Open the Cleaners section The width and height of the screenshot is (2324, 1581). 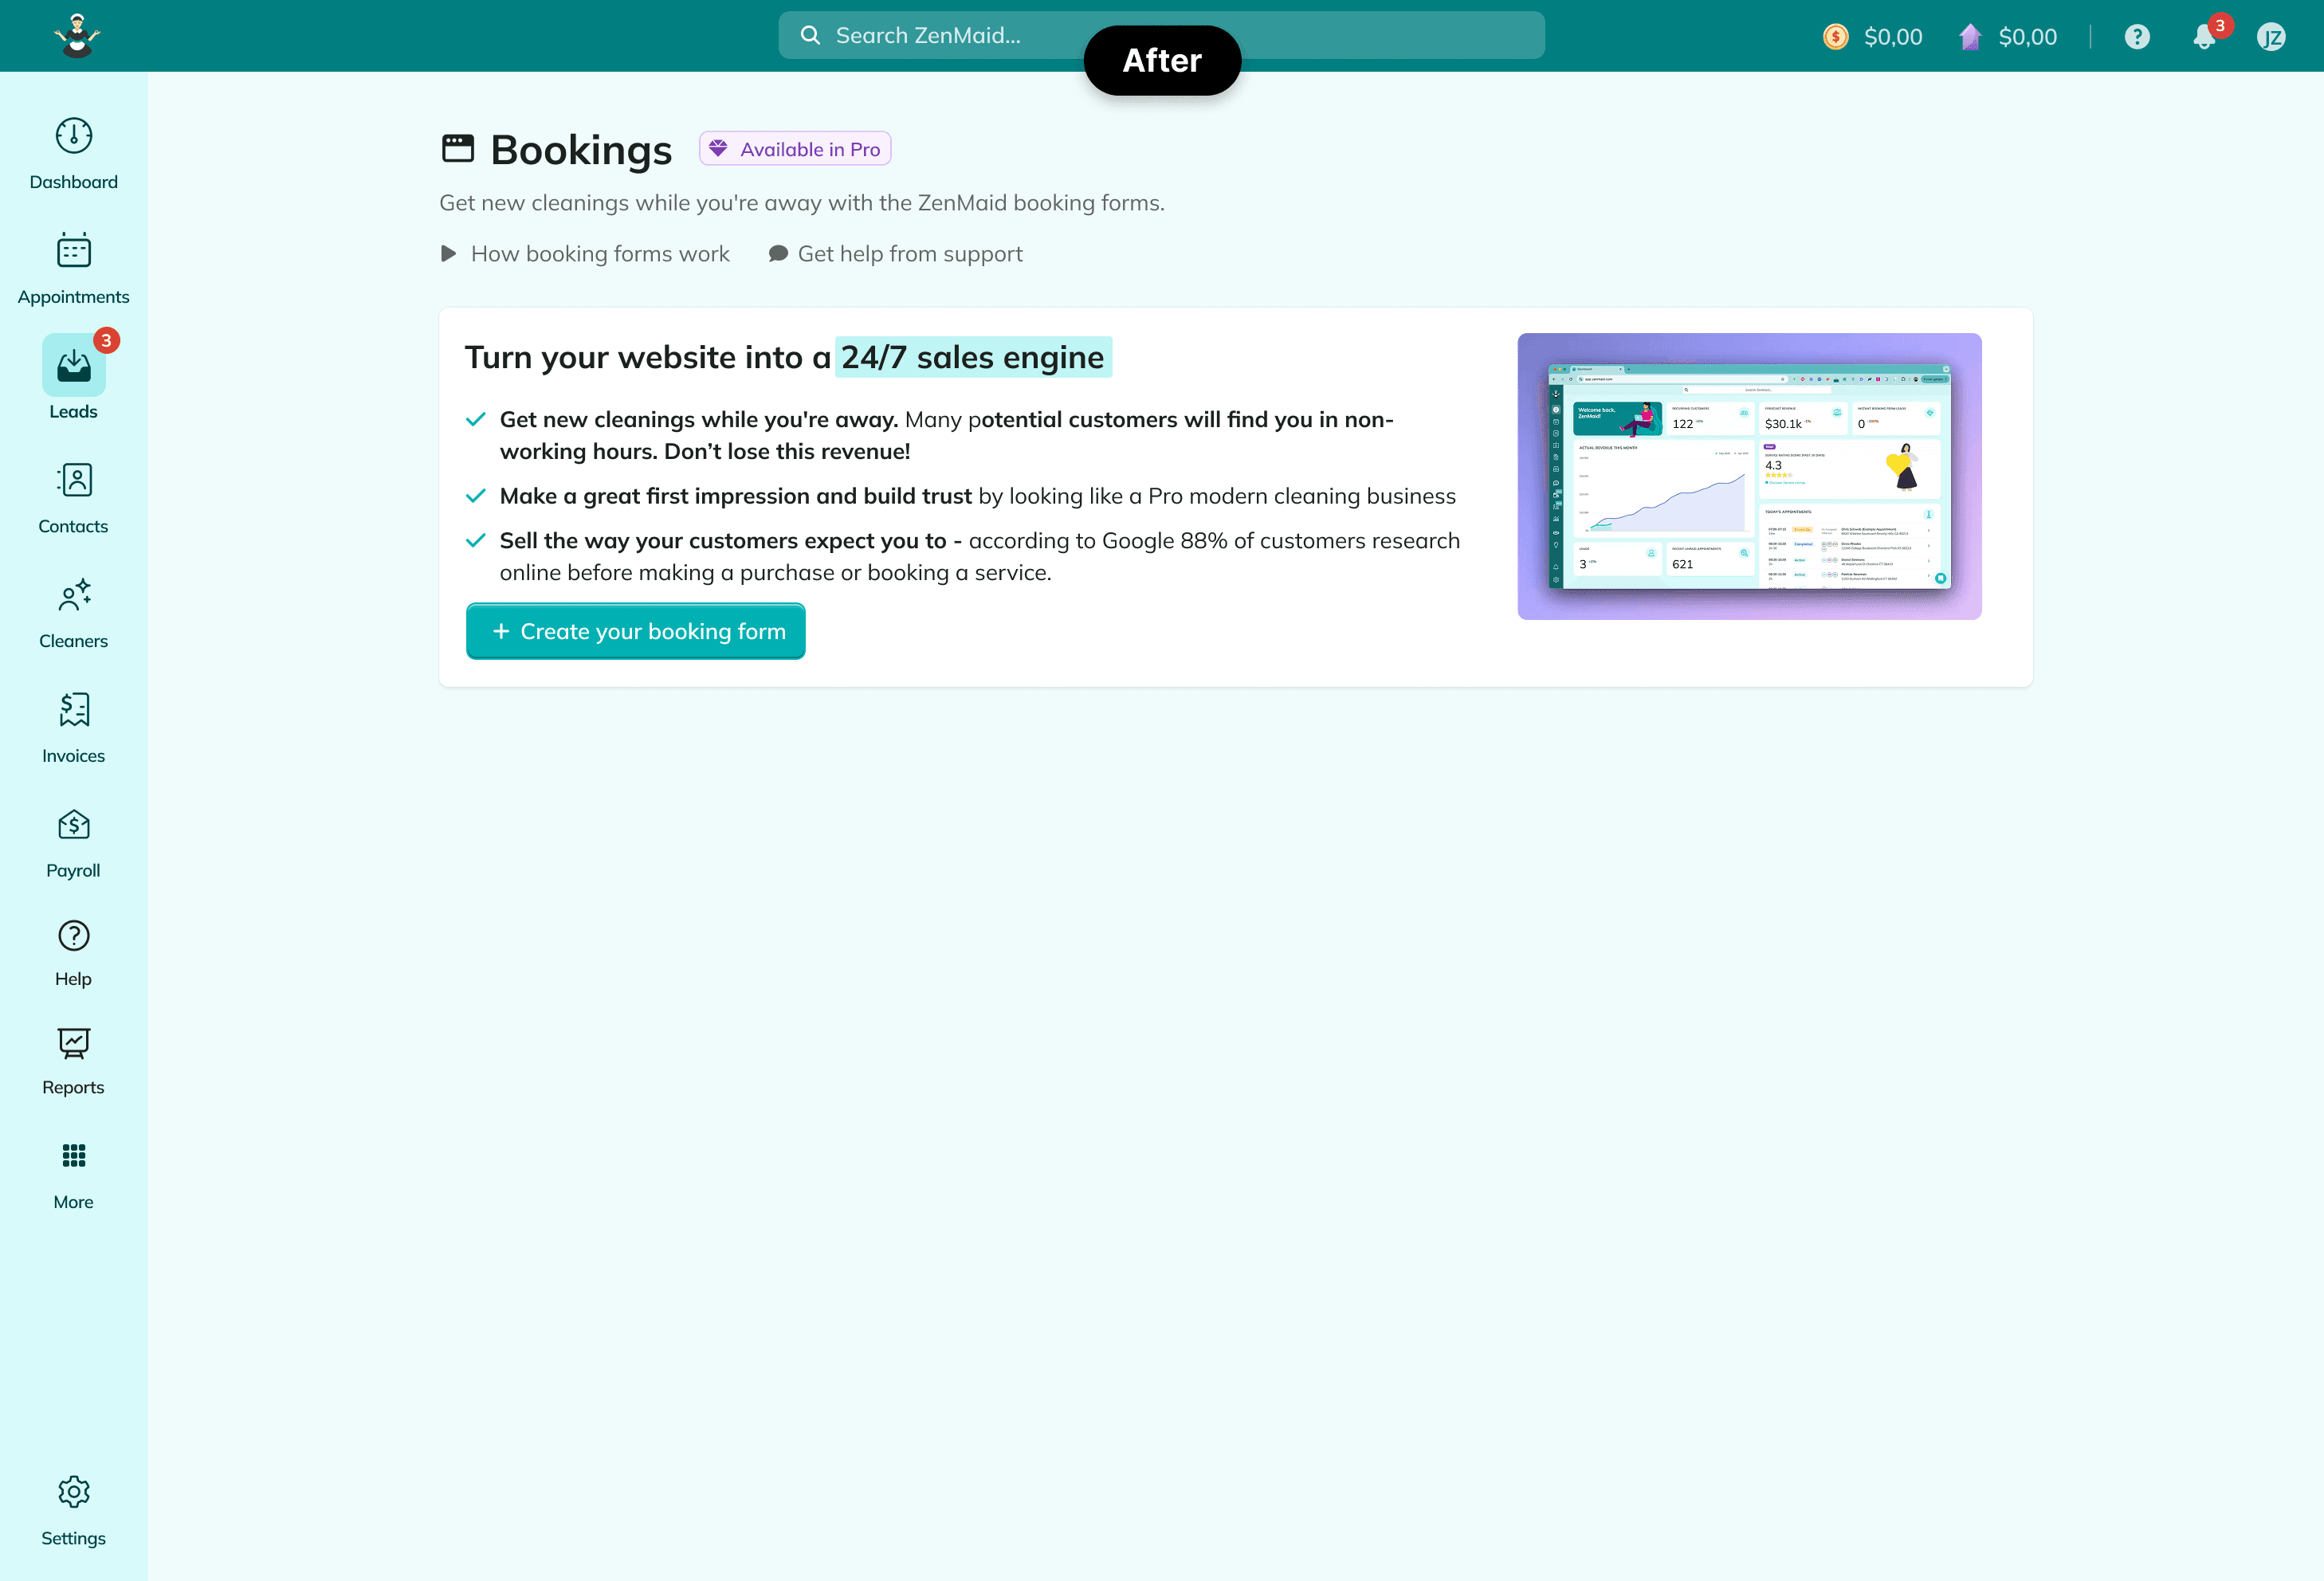point(74,613)
